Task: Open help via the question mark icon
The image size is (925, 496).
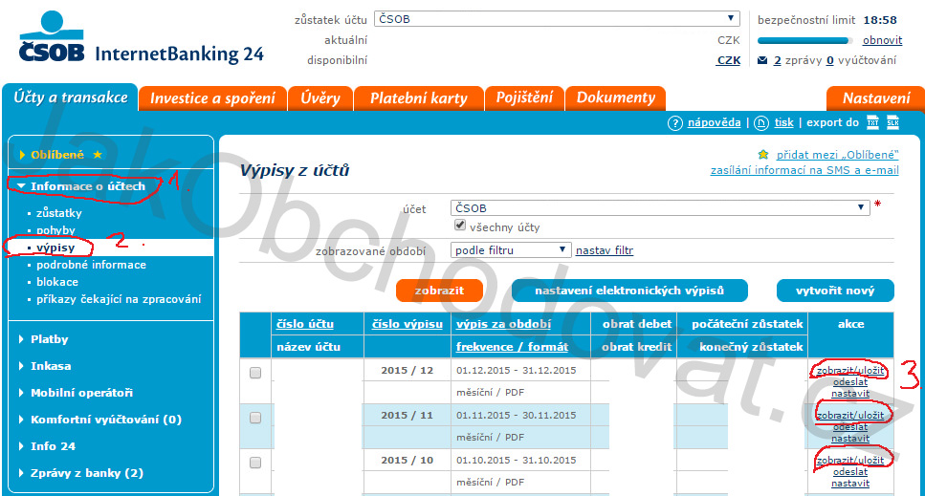Action: pyautogui.click(x=675, y=123)
